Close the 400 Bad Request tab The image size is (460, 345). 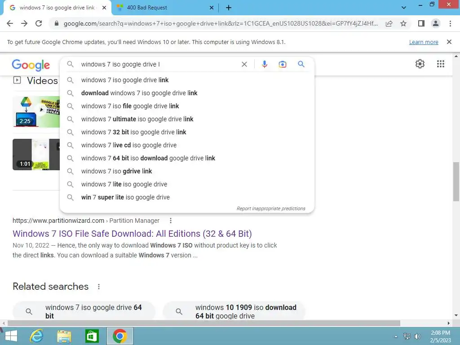click(x=212, y=8)
